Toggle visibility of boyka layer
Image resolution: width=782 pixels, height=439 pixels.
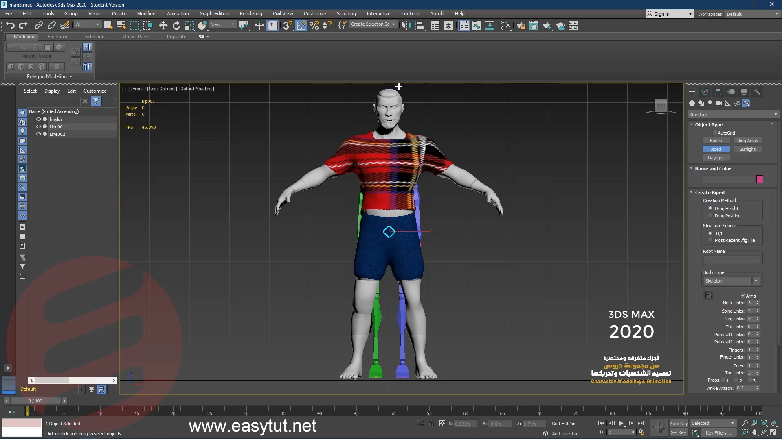38,119
